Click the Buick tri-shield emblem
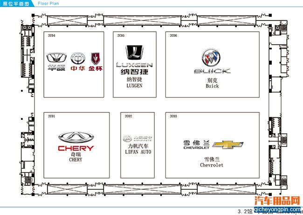Screen dimensions: 303x215 (211, 57)
